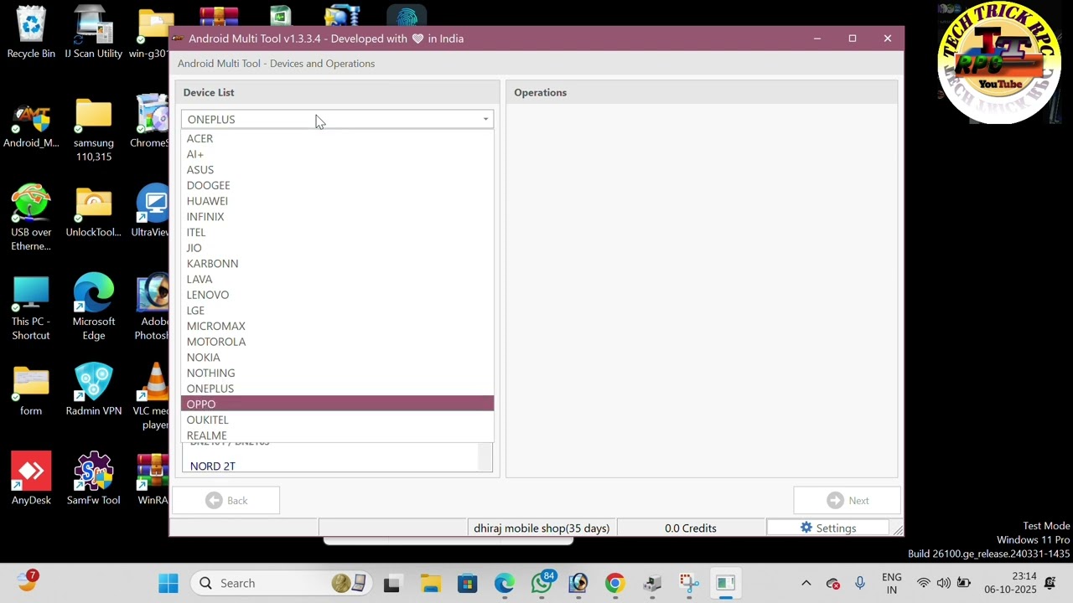1073x603 pixels.
Task: Launch Microsoft Edge from desktop
Action: click(93, 308)
